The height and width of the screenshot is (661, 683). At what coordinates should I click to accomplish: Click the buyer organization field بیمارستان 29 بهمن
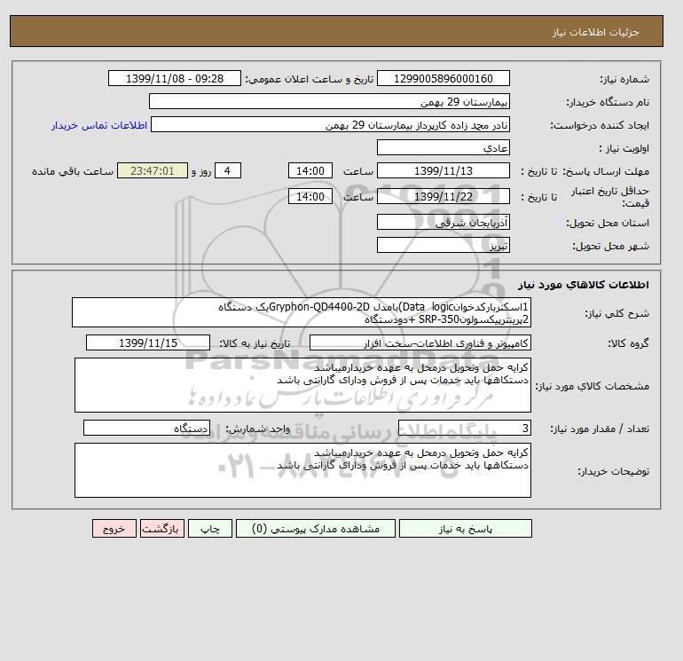coord(329,101)
